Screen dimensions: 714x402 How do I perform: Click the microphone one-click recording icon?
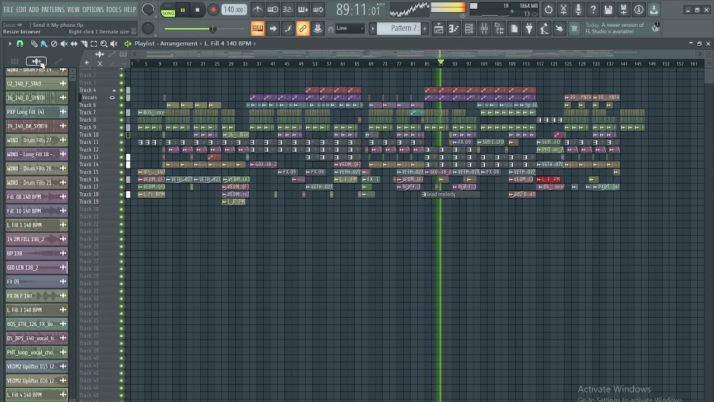[x=579, y=9]
